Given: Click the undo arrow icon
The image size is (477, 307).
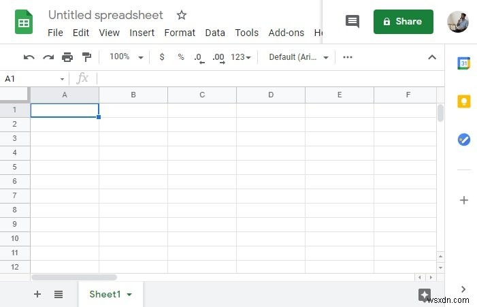Looking at the screenshot, I should tap(29, 57).
